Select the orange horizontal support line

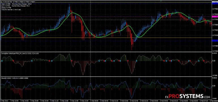click(106, 38)
